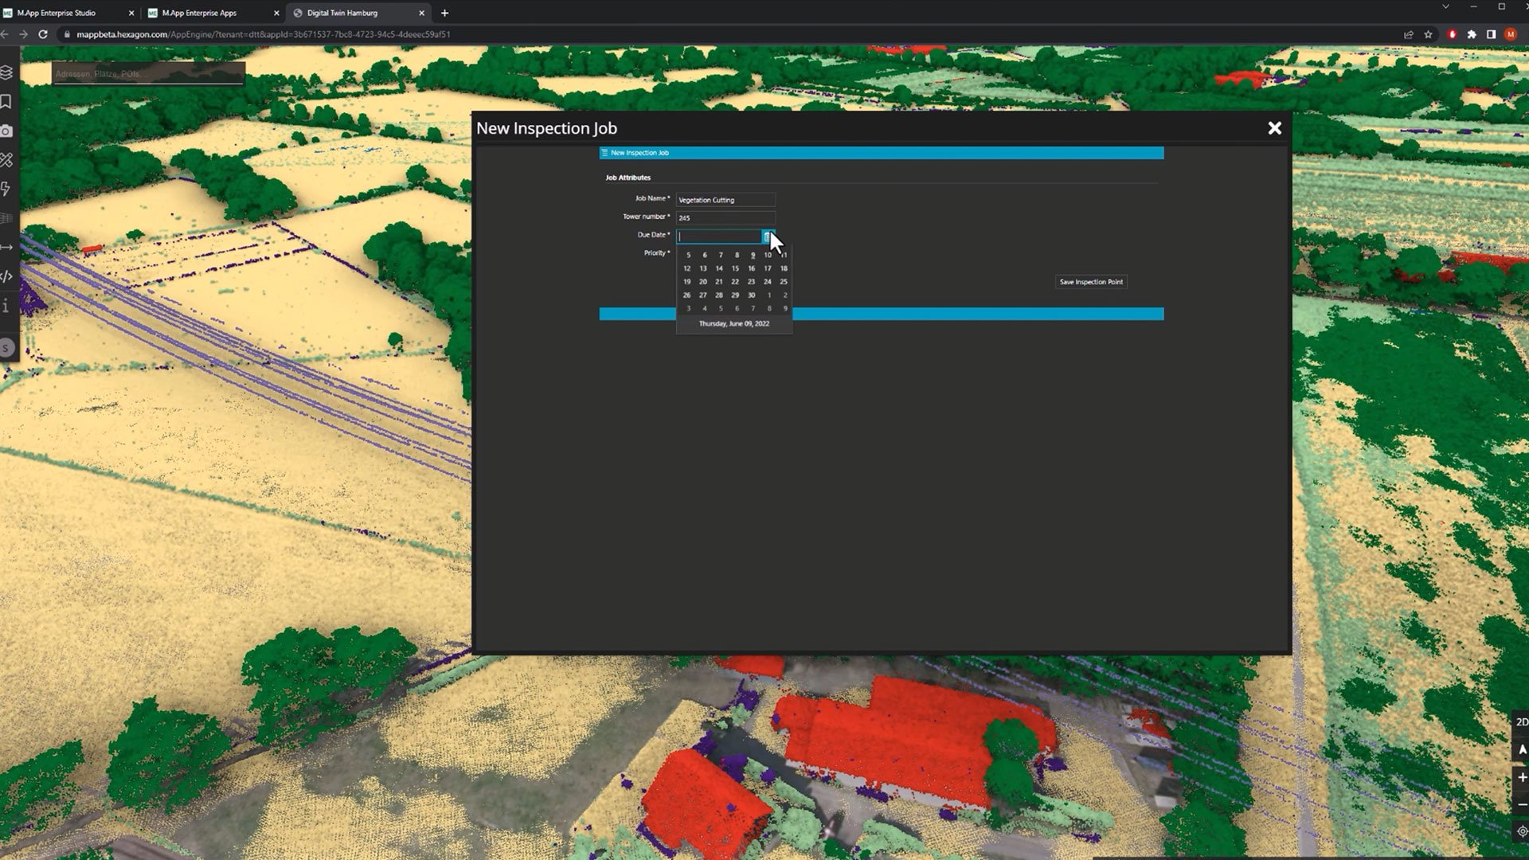The width and height of the screenshot is (1529, 860).
Task: Open the layers panel icon
Action: [x=6, y=72]
